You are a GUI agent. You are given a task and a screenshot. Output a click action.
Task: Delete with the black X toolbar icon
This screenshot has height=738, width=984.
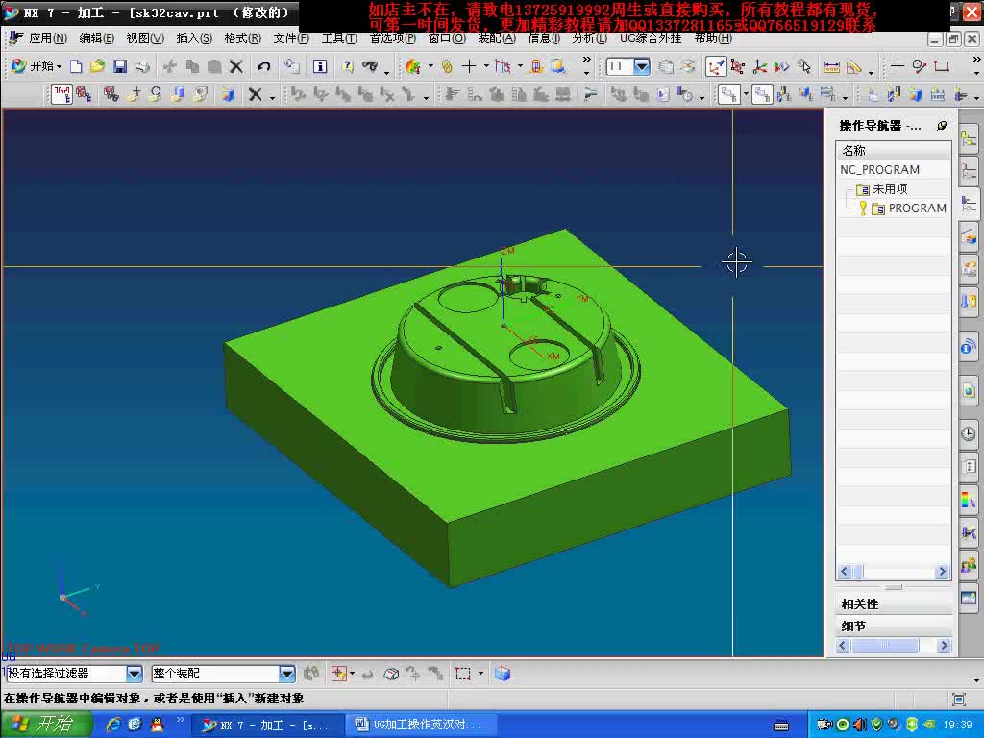pos(236,66)
